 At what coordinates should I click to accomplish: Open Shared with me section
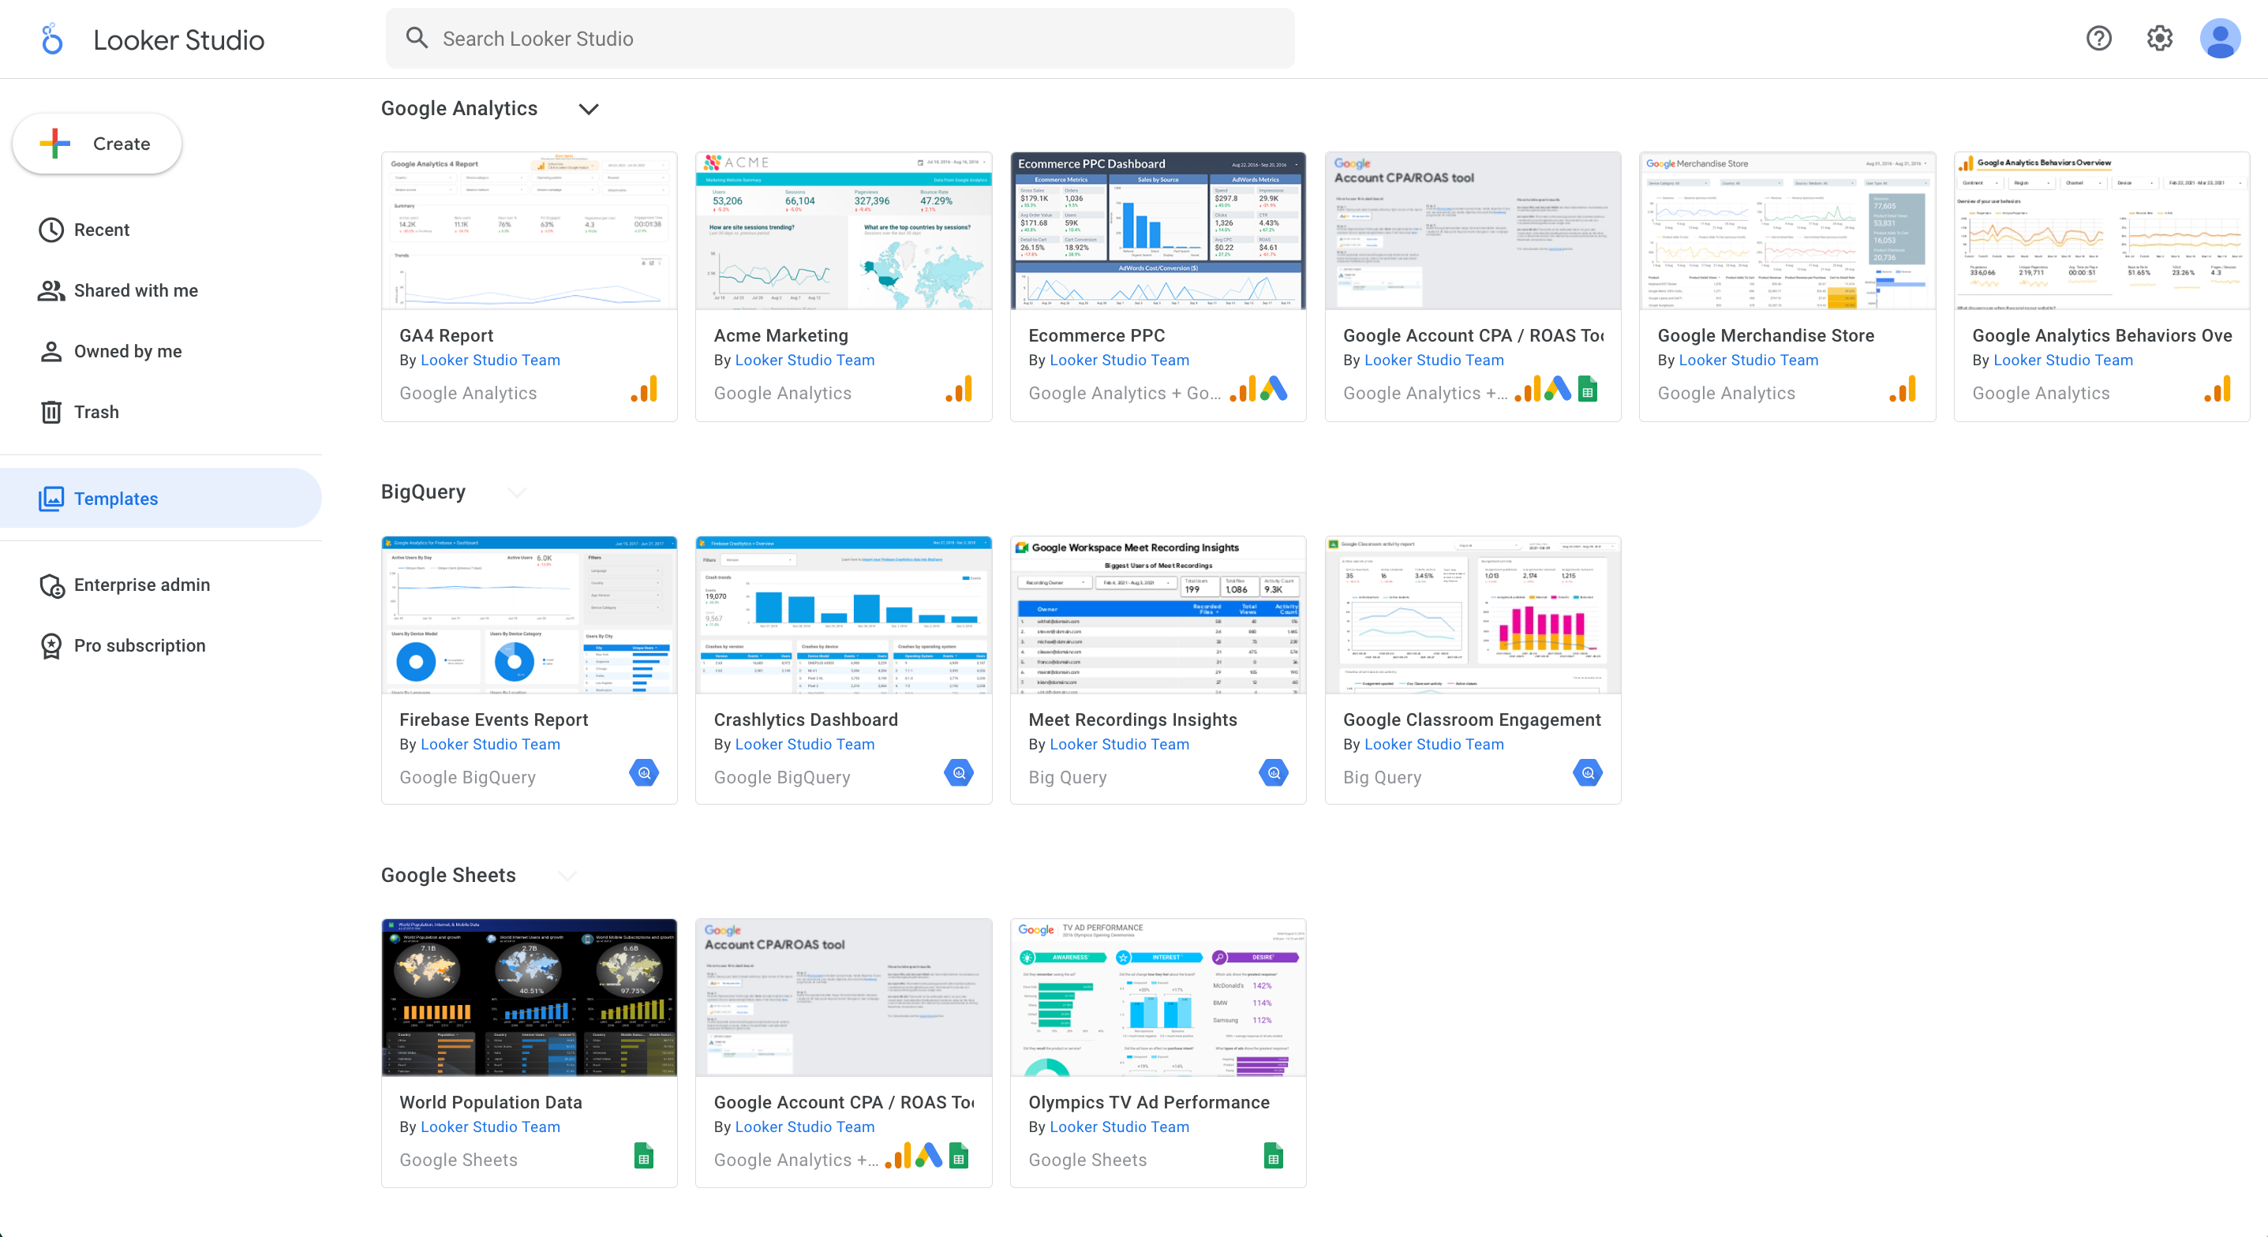[x=136, y=290]
